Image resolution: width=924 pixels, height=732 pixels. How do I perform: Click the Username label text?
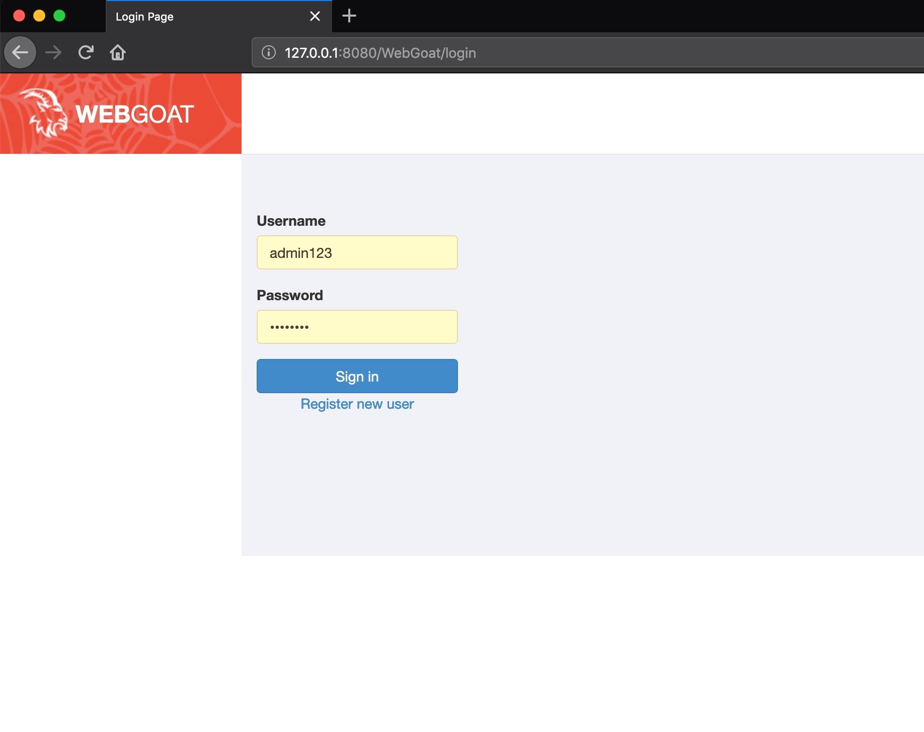[291, 221]
